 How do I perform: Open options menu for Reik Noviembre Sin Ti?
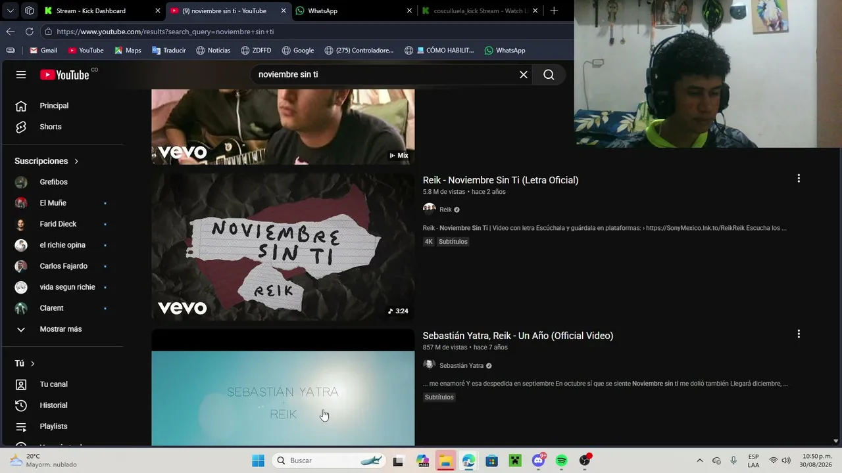pyautogui.click(x=799, y=179)
